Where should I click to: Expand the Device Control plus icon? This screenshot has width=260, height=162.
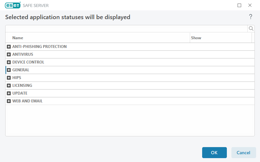[x=9, y=62]
